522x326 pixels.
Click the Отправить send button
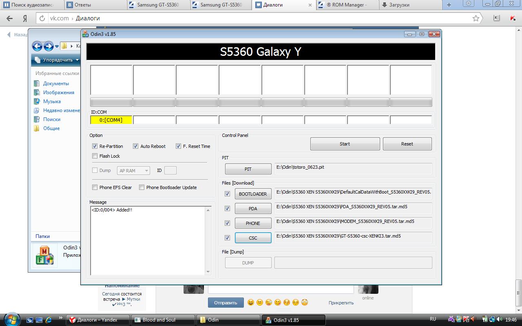(x=226, y=303)
